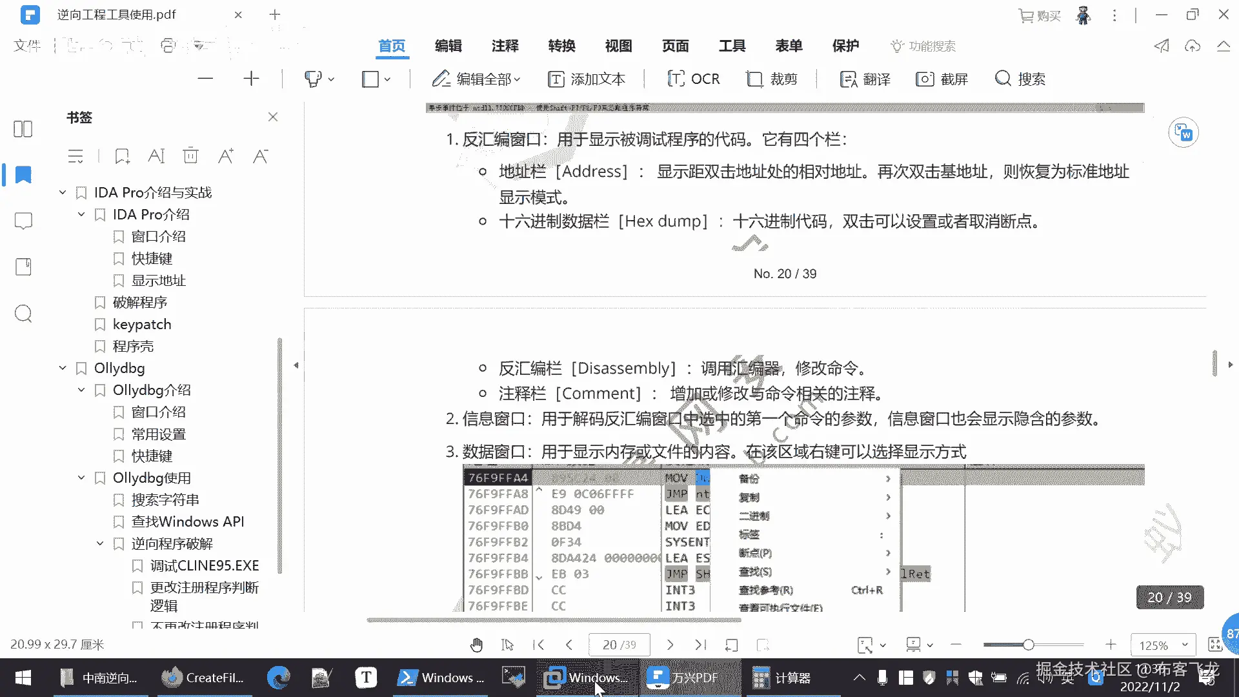This screenshot has height=697, width=1239.
Task: Open the zoom percentage 125% dropdown
Action: pyautogui.click(x=1185, y=645)
